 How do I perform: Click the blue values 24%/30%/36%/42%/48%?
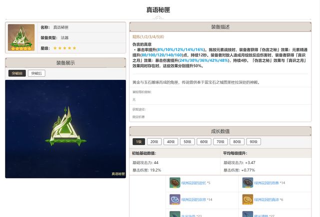203,60
